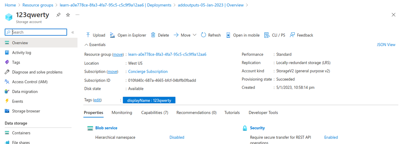
Task: Click the Delete label in toolbar
Action: [x=163, y=35]
